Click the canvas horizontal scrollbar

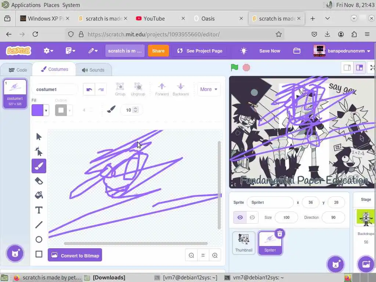point(136,243)
